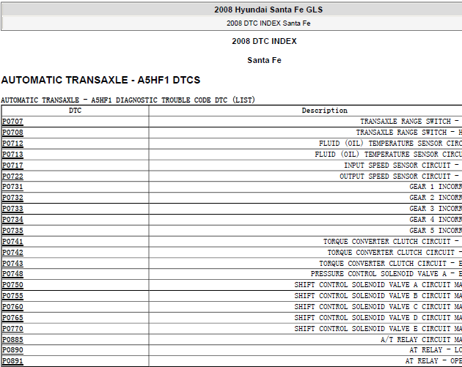Open the P0748 trouble code link
The width and height of the screenshot is (462, 367).
coord(12,274)
